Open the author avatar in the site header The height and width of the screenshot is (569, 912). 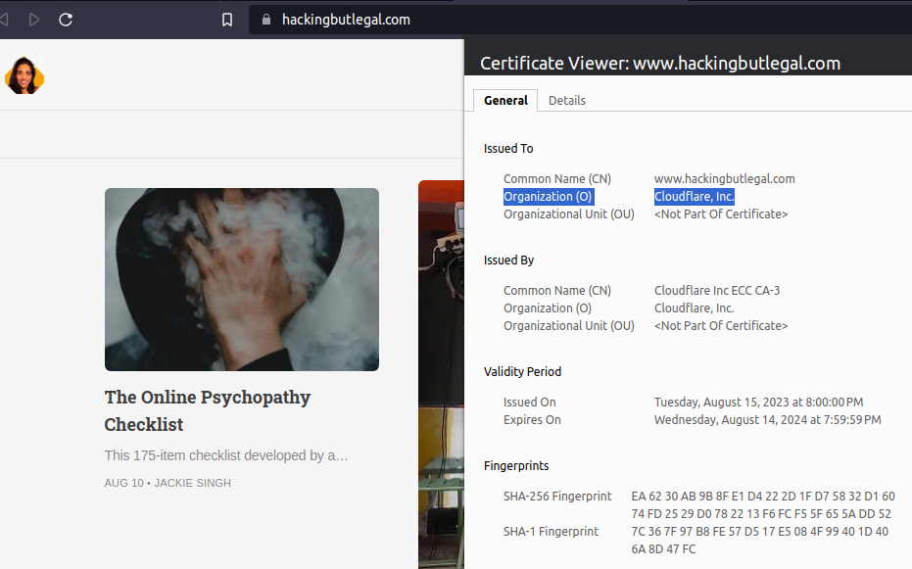pyautogui.click(x=24, y=75)
